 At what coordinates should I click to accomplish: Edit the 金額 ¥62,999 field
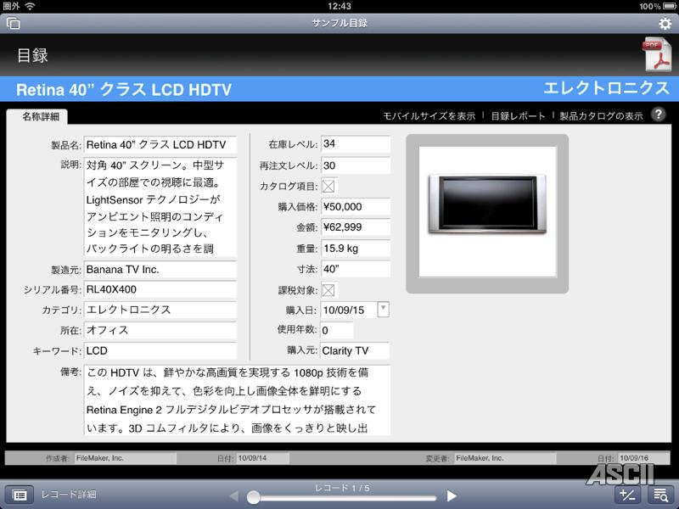point(356,227)
